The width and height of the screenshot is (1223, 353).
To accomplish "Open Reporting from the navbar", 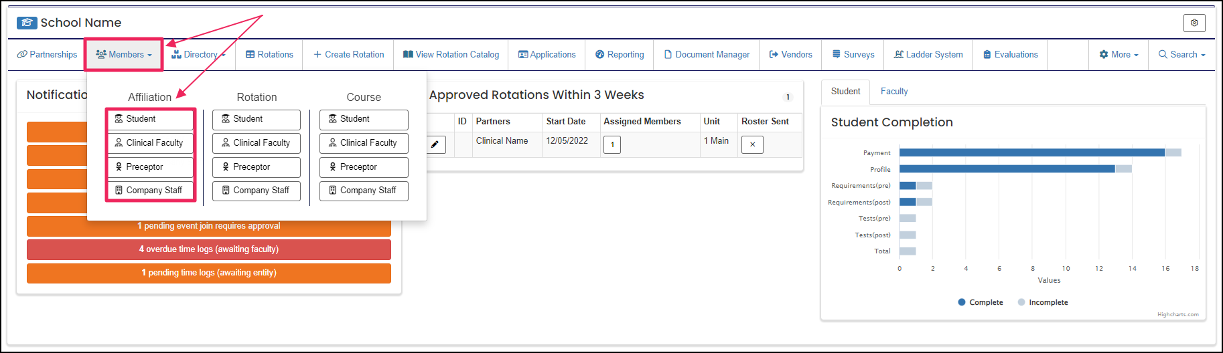I will coord(620,55).
